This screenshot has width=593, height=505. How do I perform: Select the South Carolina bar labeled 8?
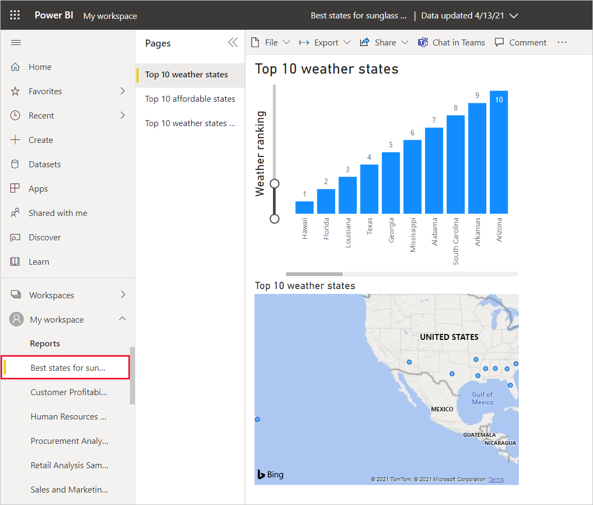pos(456,165)
